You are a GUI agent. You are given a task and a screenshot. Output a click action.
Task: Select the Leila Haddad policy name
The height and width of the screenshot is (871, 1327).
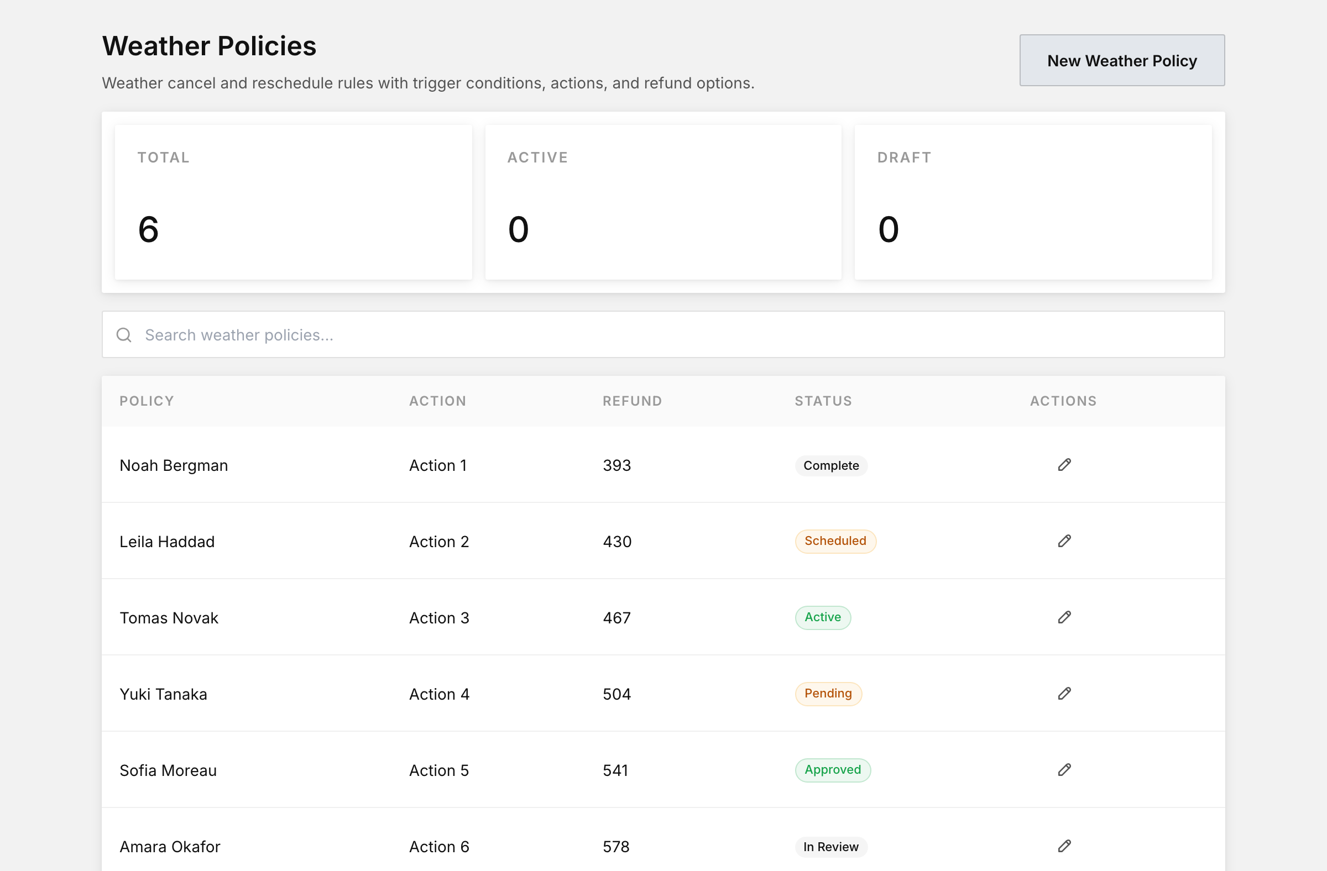coord(167,542)
